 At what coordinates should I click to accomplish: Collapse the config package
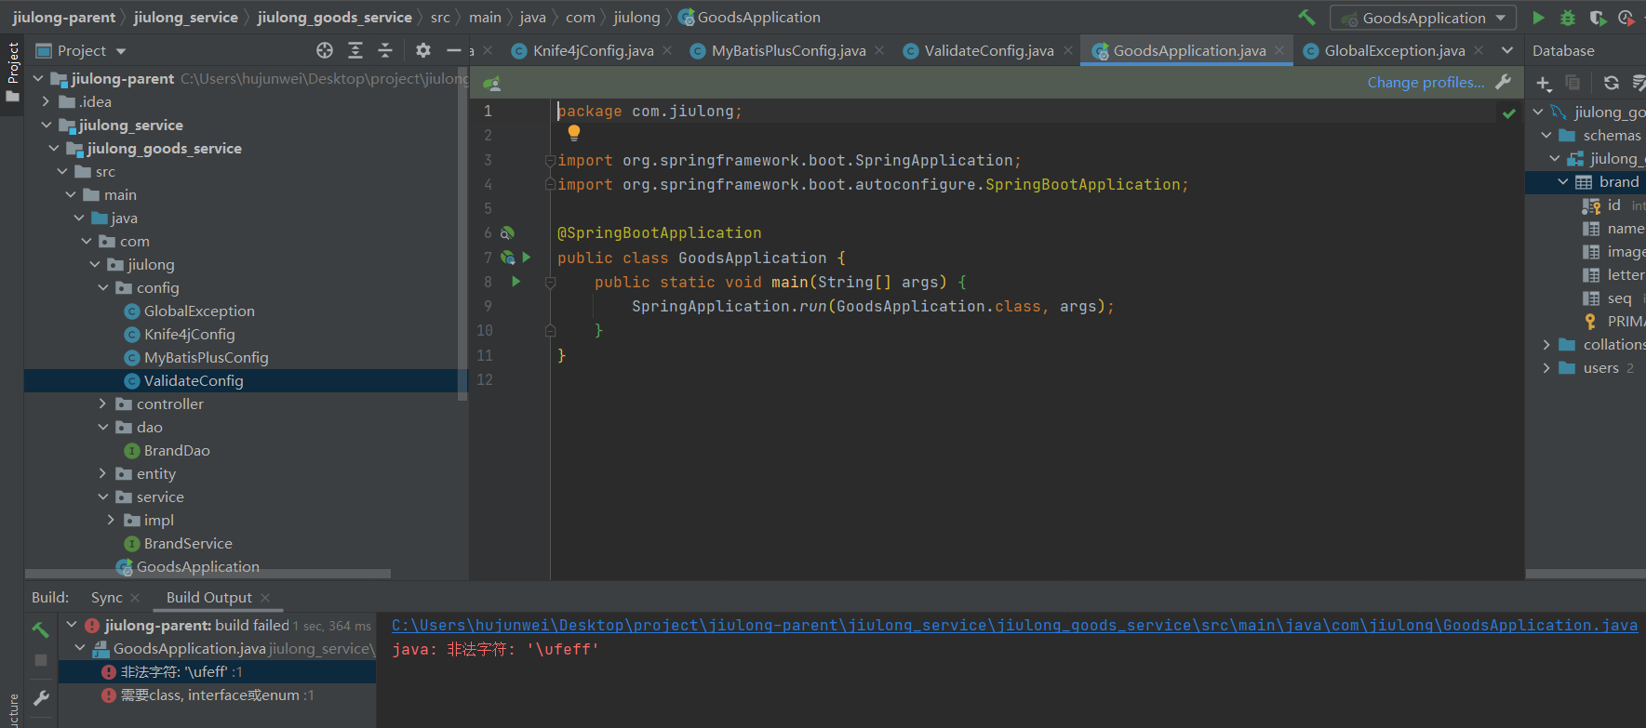[x=103, y=287]
